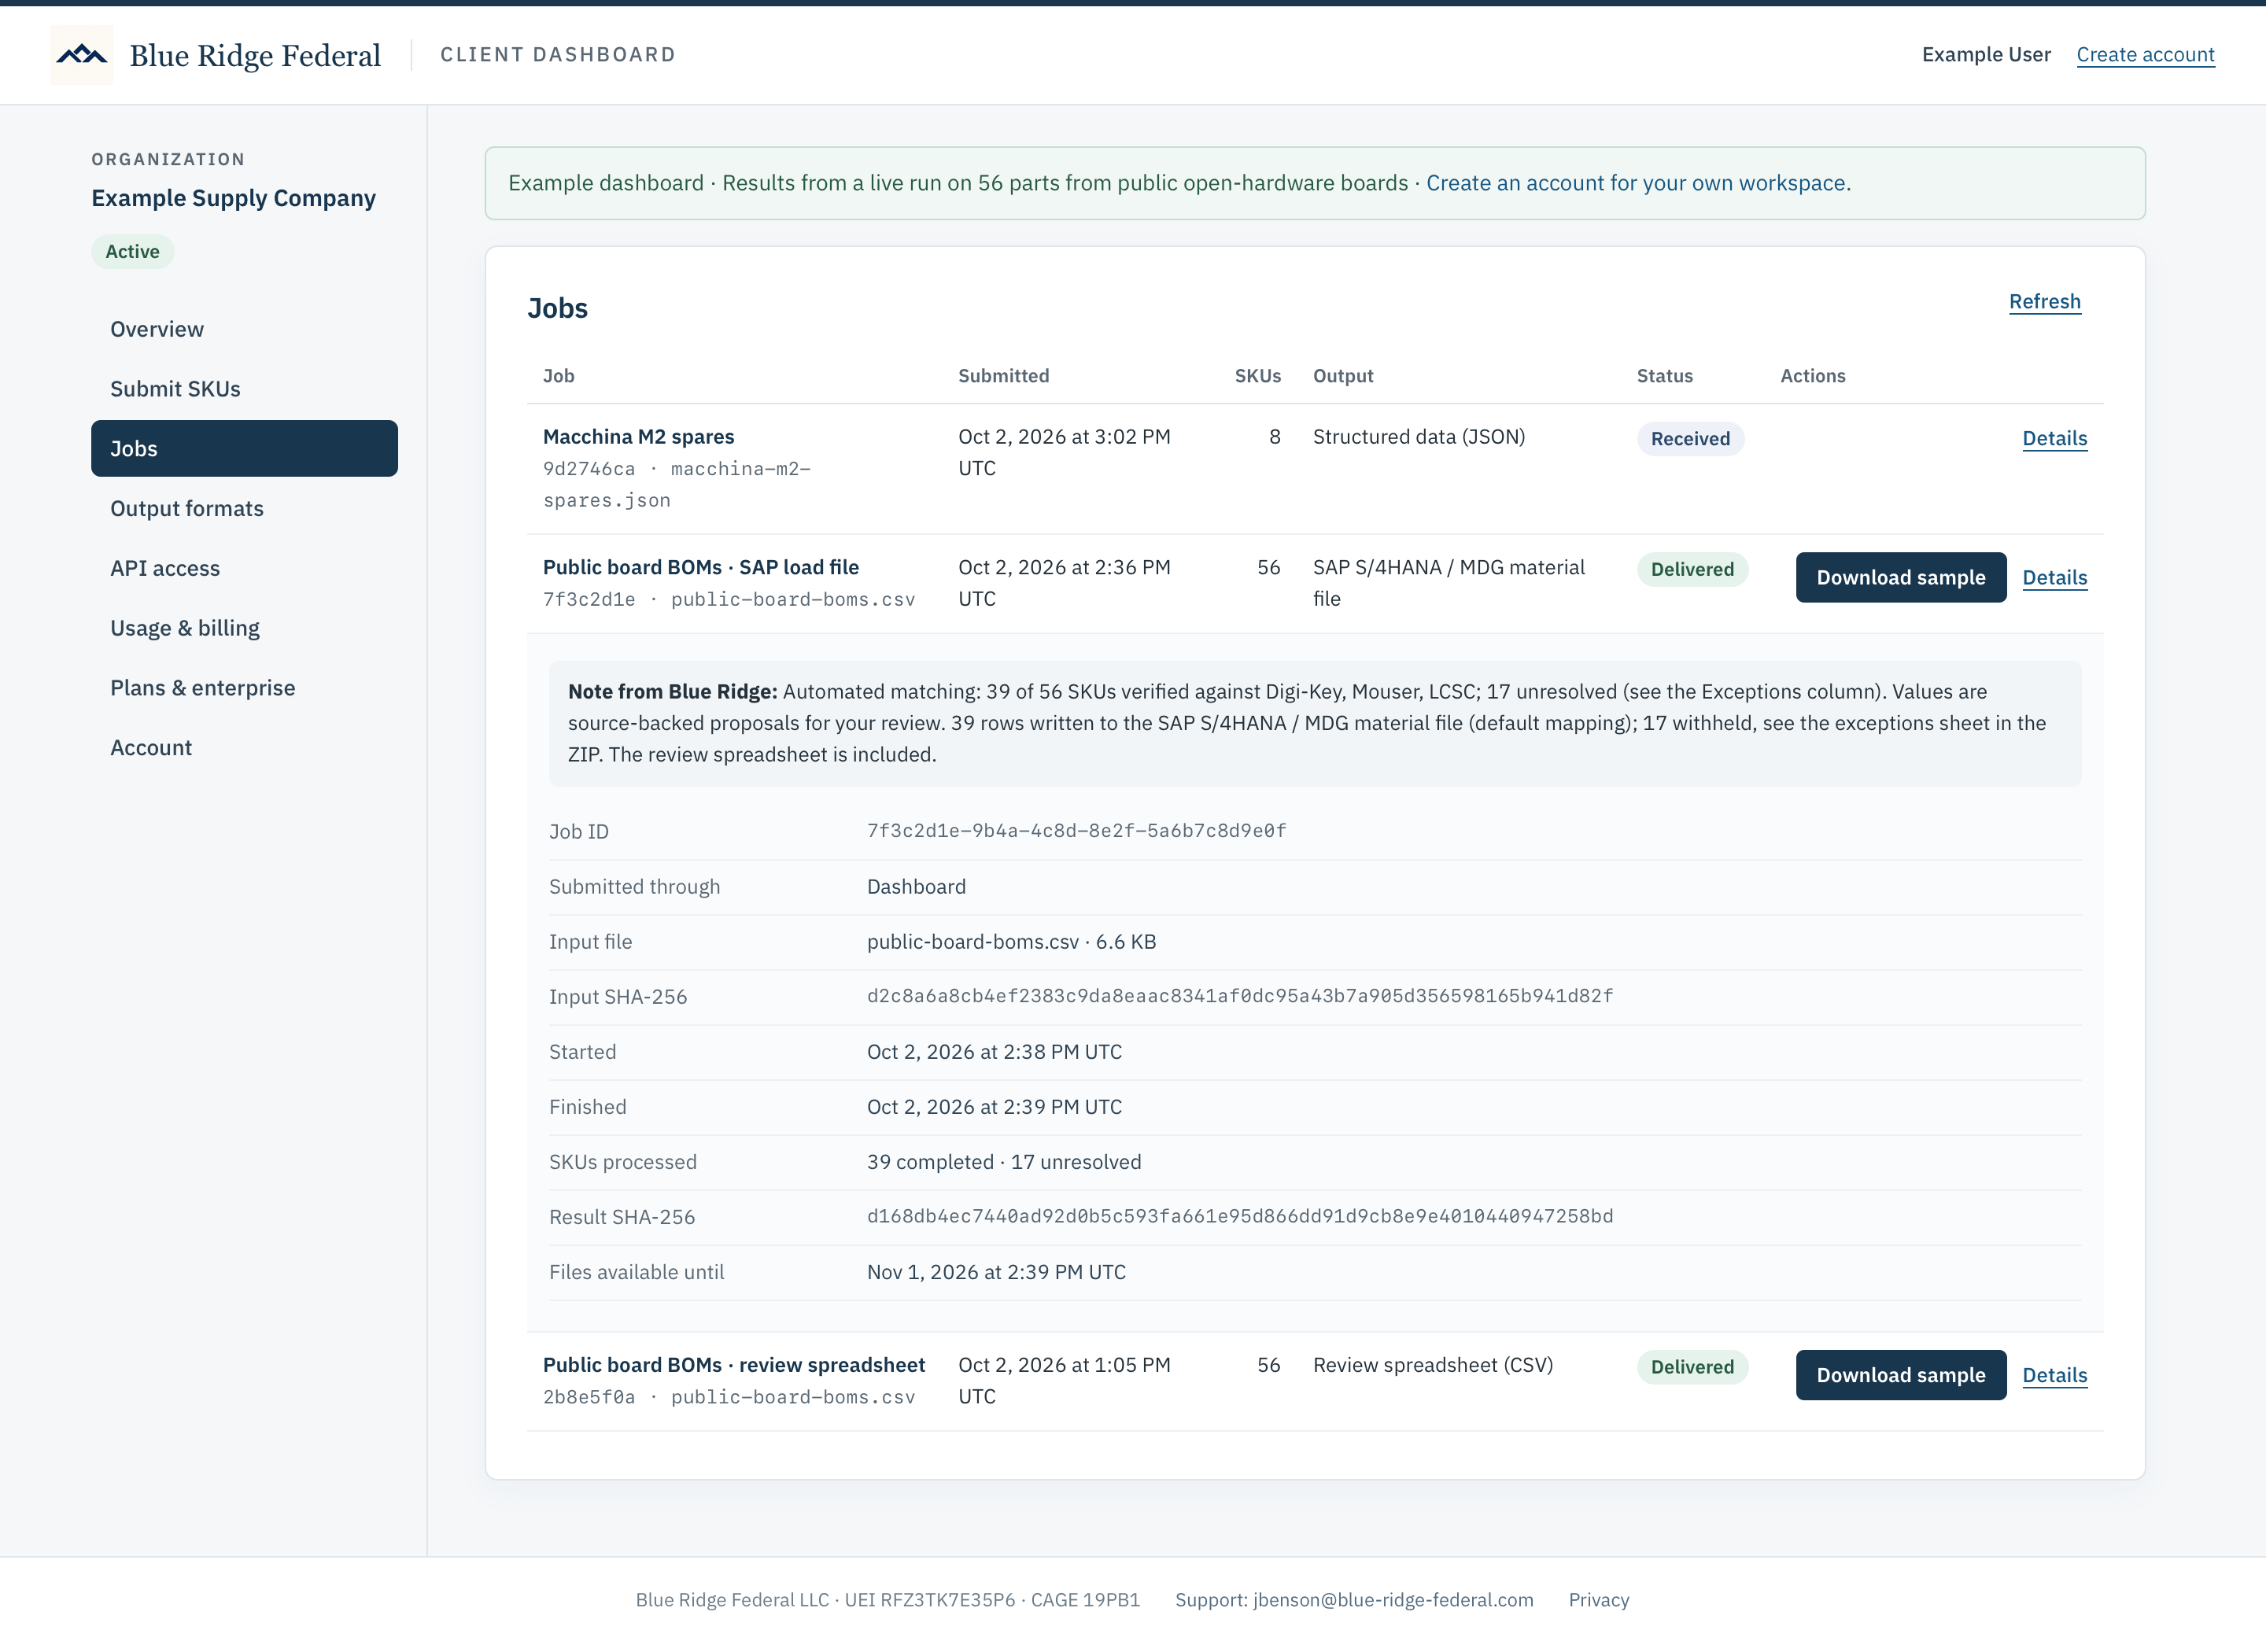This screenshot has width=2266, height=1652.
Task: Select the Jobs sidebar item
Action: point(244,449)
